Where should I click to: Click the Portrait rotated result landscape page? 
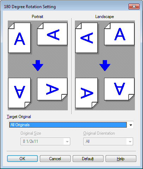tap(52, 89)
